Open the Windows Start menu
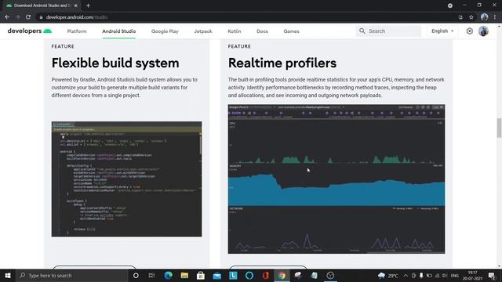The image size is (502, 282). click(x=8, y=275)
